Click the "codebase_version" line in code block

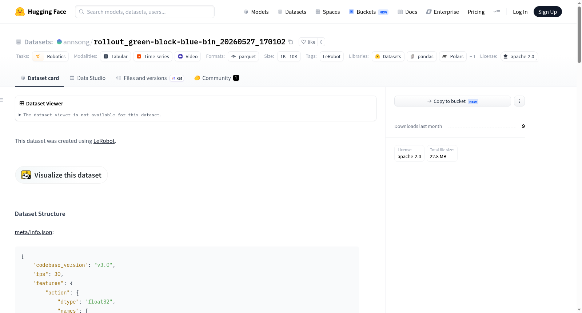pyautogui.click(x=74, y=265)
